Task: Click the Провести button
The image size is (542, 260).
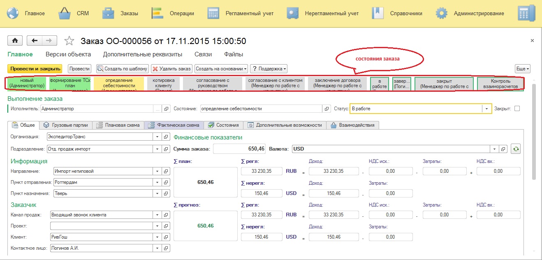Action: [80, 69]
